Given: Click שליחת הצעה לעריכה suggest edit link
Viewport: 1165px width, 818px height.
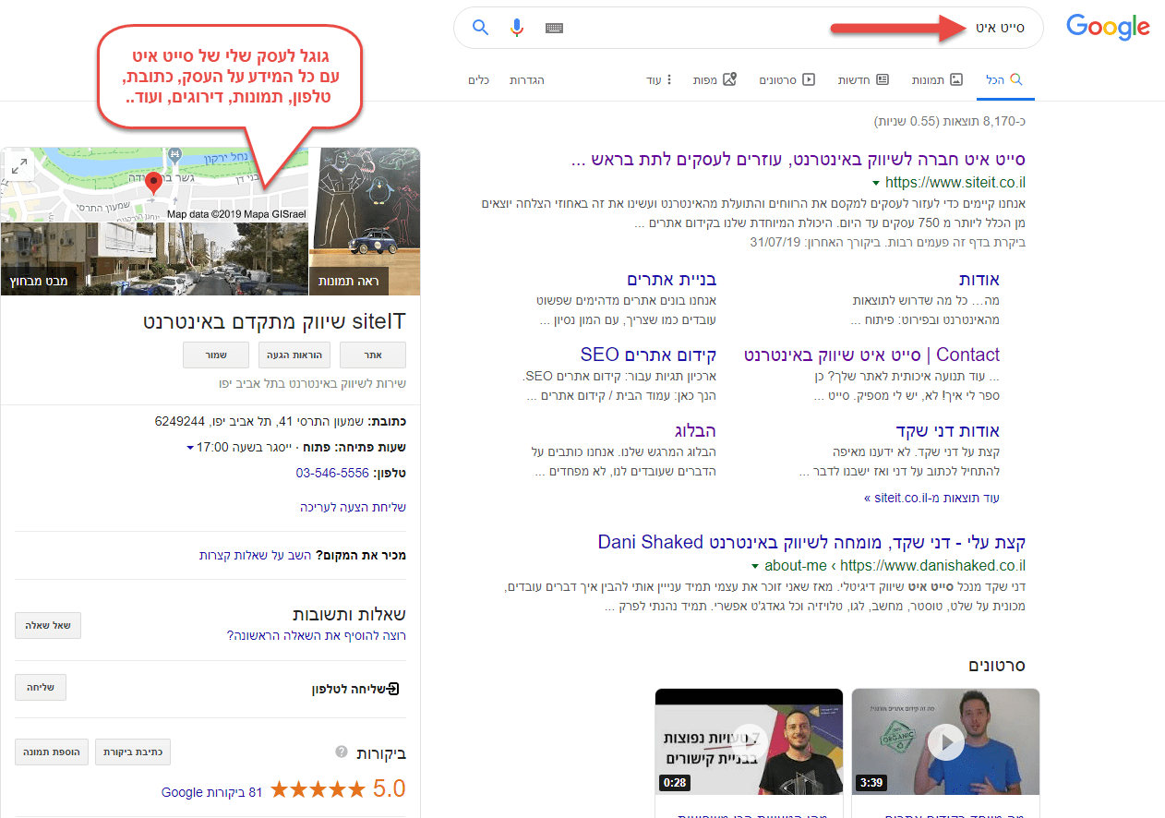Looking at the screenshot, I should 353,507.
